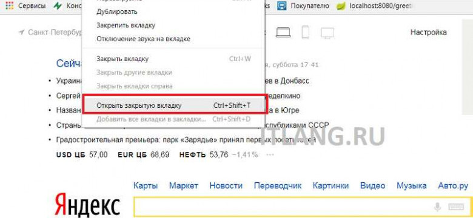
Task: Select the laptop device icon
Action: click(283, 32)
